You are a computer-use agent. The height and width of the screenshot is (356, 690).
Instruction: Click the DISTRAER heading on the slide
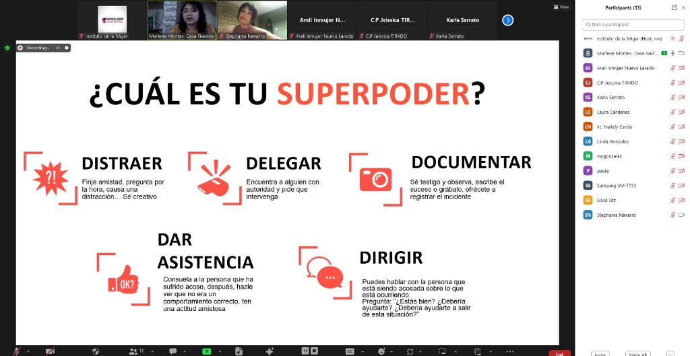pos(122,163)
